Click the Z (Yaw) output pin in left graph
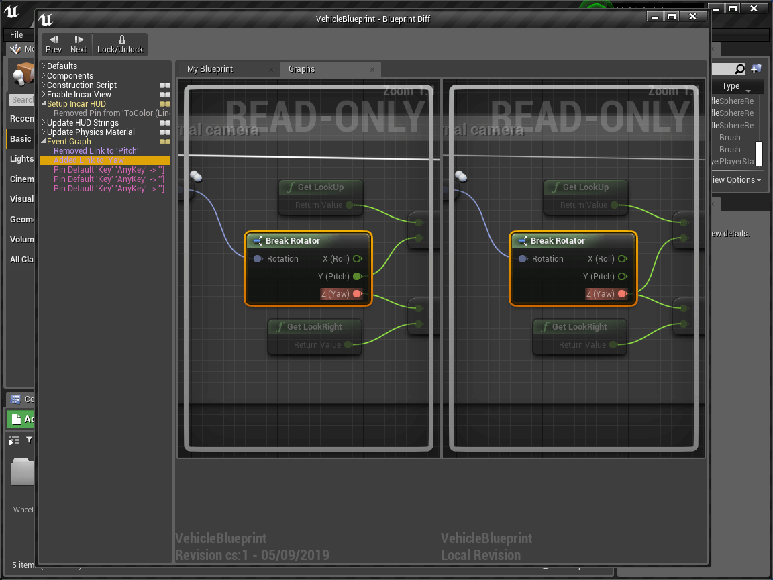Image resolution: width=773 pixels, height=580 pixels. pyautogui.click(x=357, y=294)
